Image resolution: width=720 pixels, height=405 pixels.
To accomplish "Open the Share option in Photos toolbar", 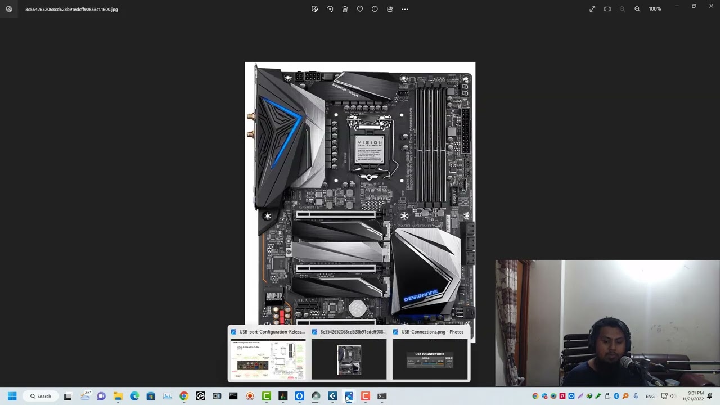I will tap(390, 9).
